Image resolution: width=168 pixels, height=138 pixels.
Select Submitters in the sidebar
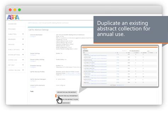(12, 34)
